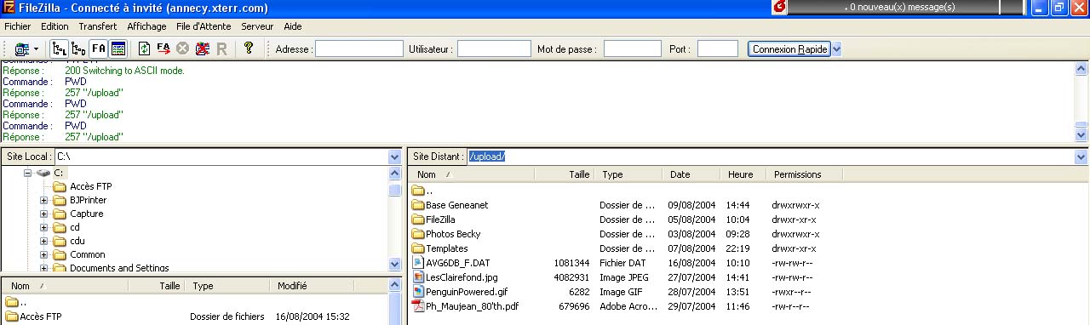Click the AVG6DB_F.DAT file icon
The width and height of the screenshot is (1090, 325).
[x=418, y=263]
